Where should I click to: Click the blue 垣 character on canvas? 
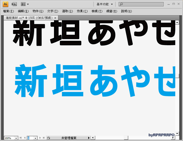pos(68,80)
